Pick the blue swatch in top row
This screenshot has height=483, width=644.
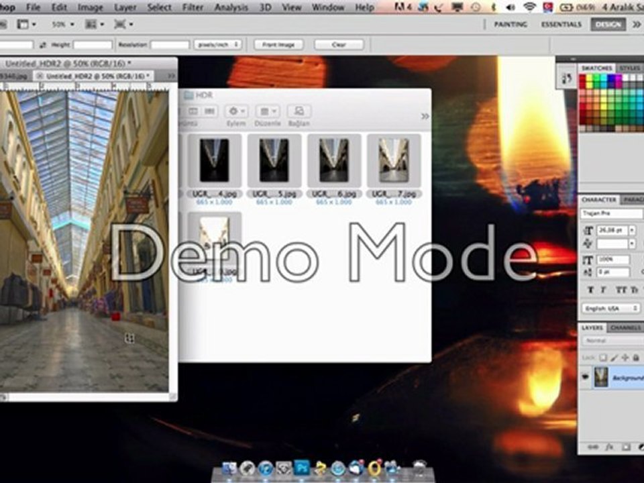pos(611,78)
